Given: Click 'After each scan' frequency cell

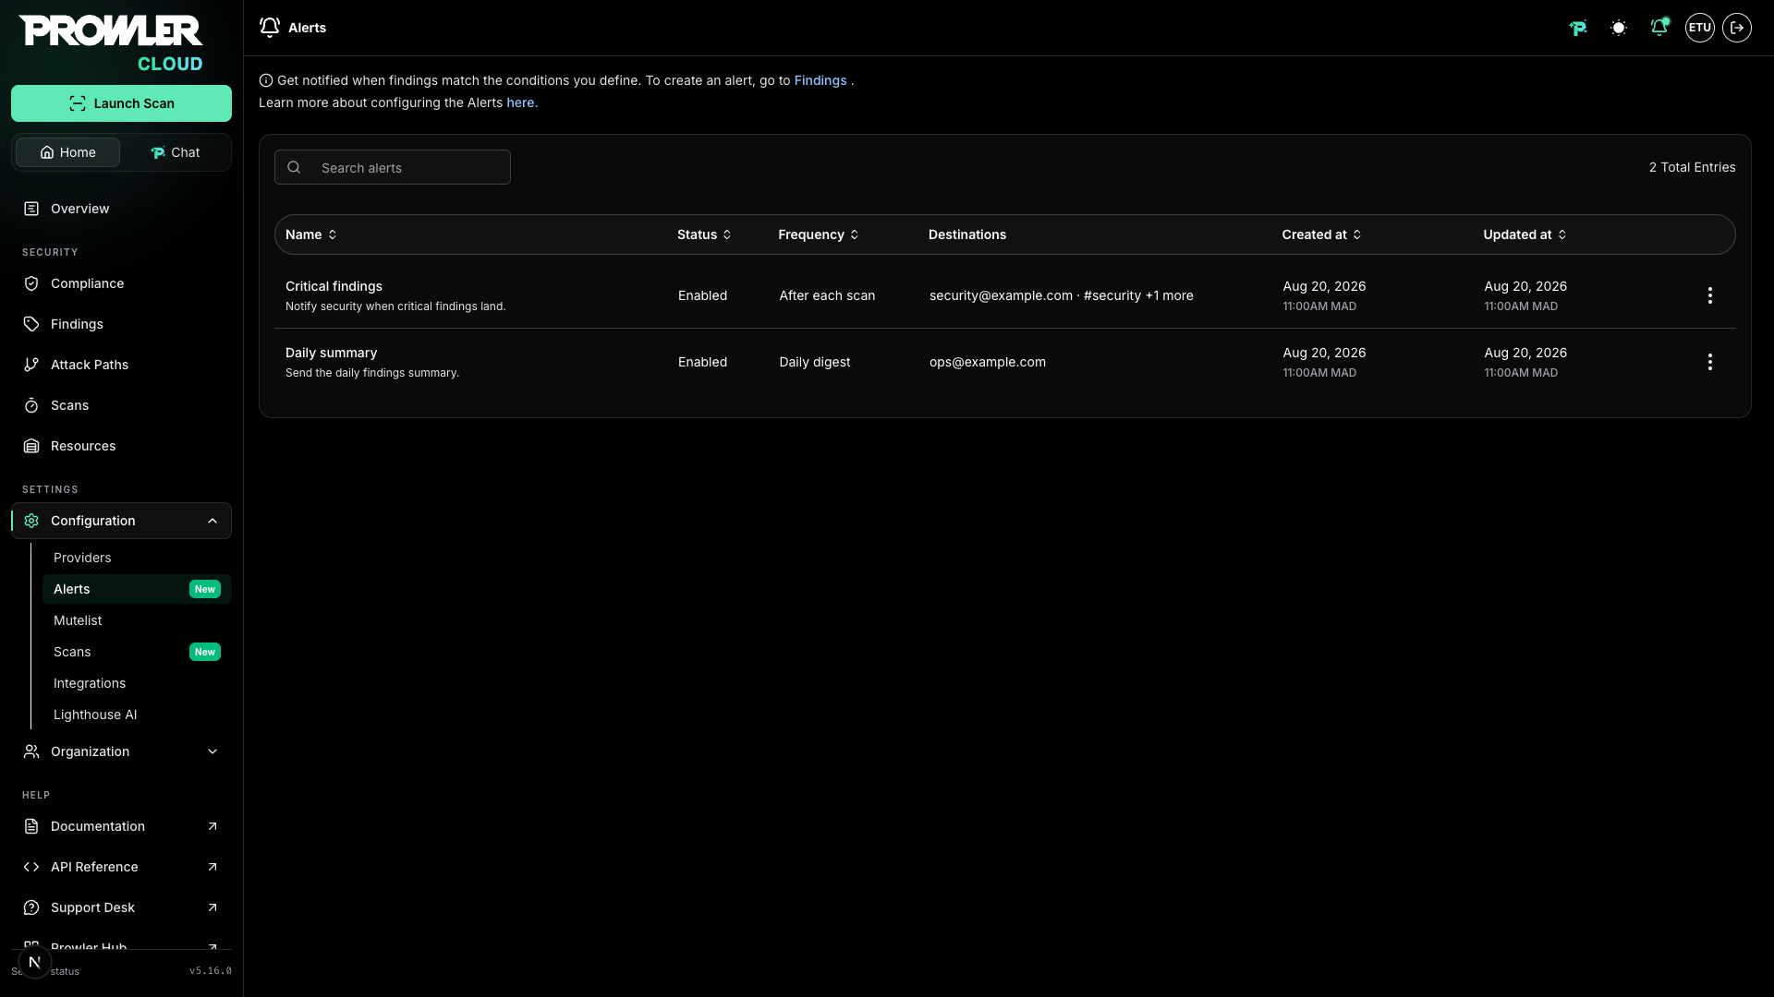Looking at the screenshot, I should (826, 295).
